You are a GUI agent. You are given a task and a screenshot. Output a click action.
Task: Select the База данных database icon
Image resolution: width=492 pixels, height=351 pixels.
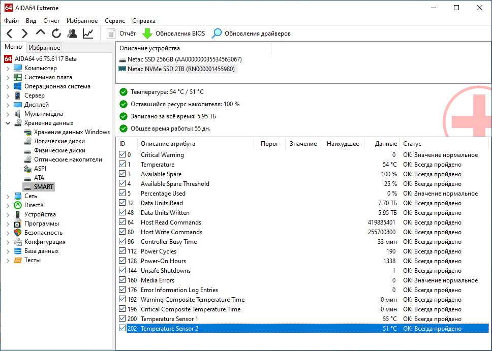coord(18,251)
